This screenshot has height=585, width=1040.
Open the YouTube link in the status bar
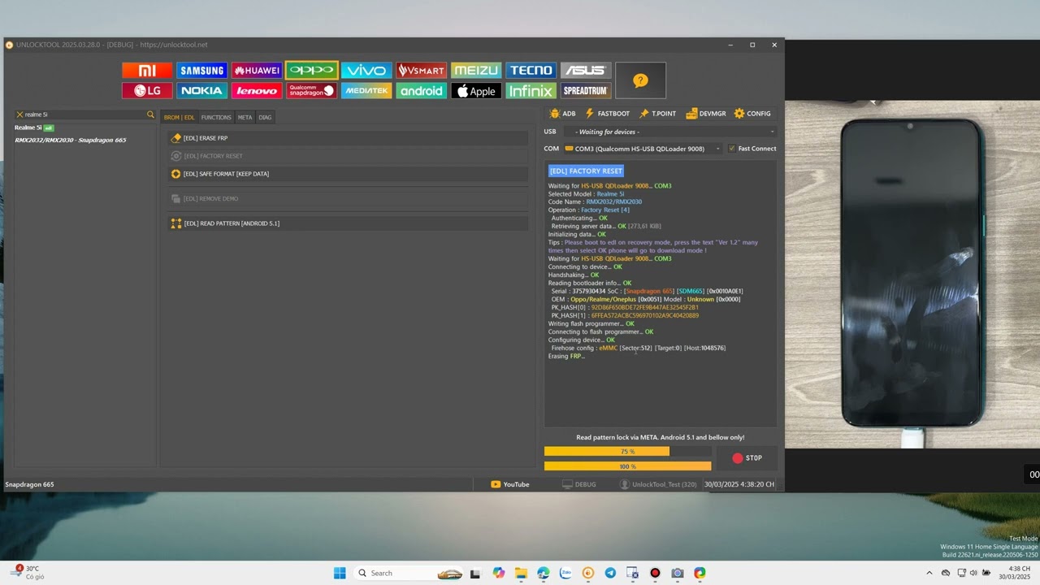509,484
